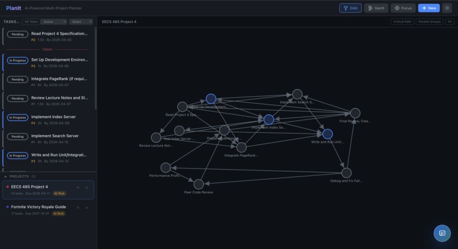Viewport: 458px width, 249px height.
Task: Click Pending status of Review Lecture Notes task
Action: 18,98
